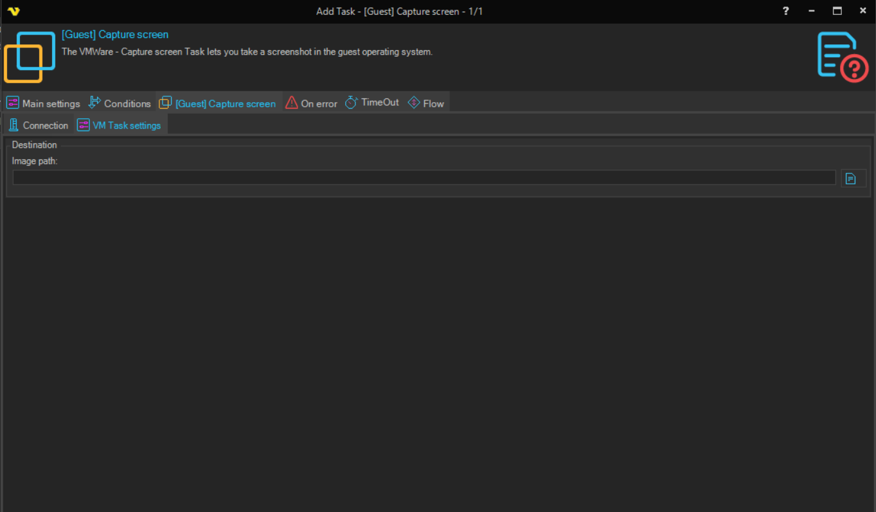Close the Add Task dialog

pos(863,11)
